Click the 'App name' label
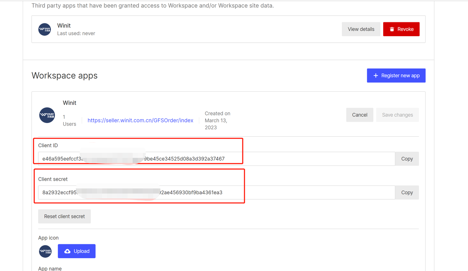The height and width of the screenshot is (271, 468). pos(50,268)
